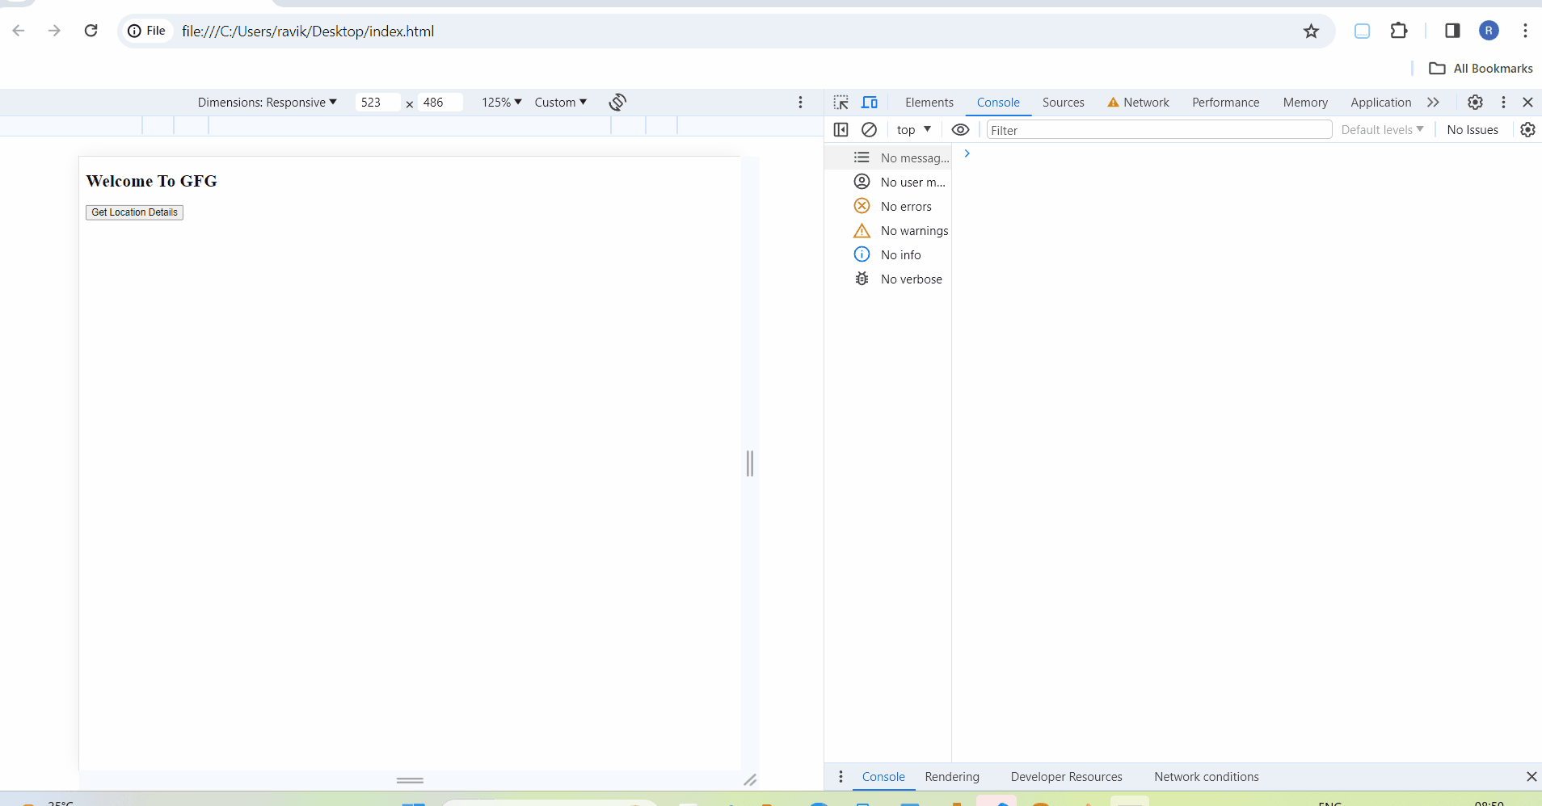Open Custom throttling dropdown
This screenshot has width=1542, height=806.
tap(560, 102)
